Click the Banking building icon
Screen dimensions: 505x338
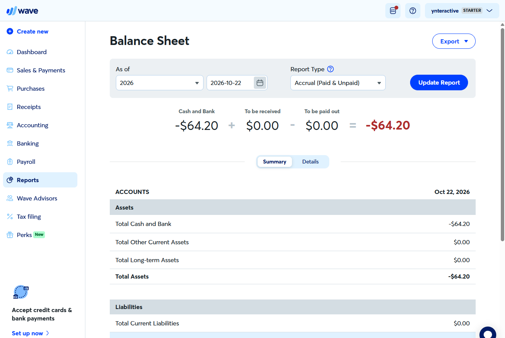point(10,144)
